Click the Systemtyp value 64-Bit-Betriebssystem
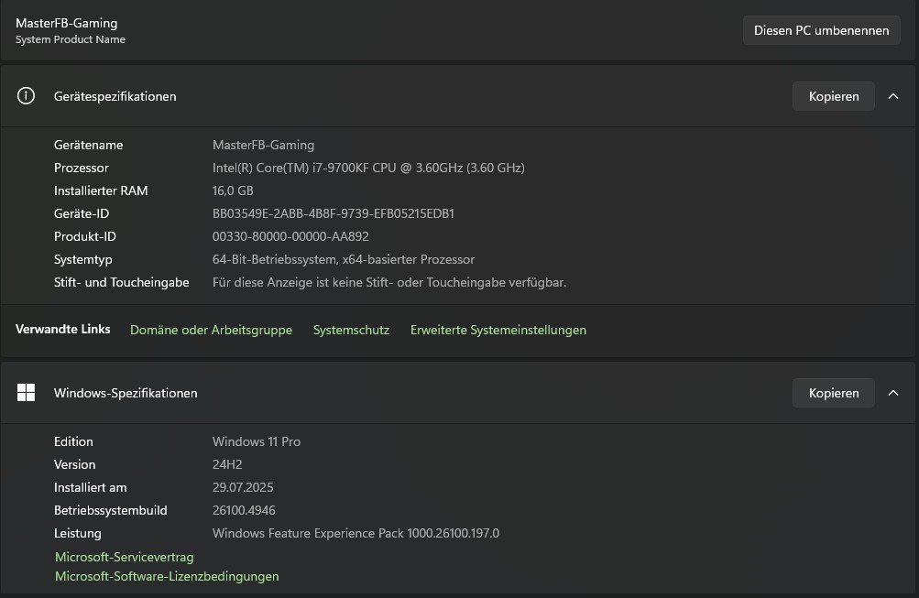The image size is (919, 598). pos(344,259)
